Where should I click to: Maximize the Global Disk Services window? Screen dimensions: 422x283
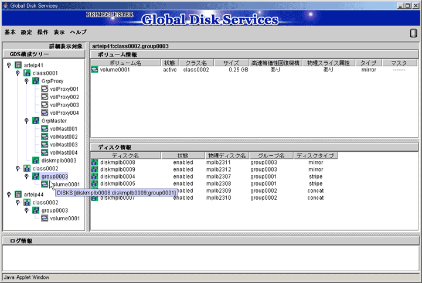point(408,5)
